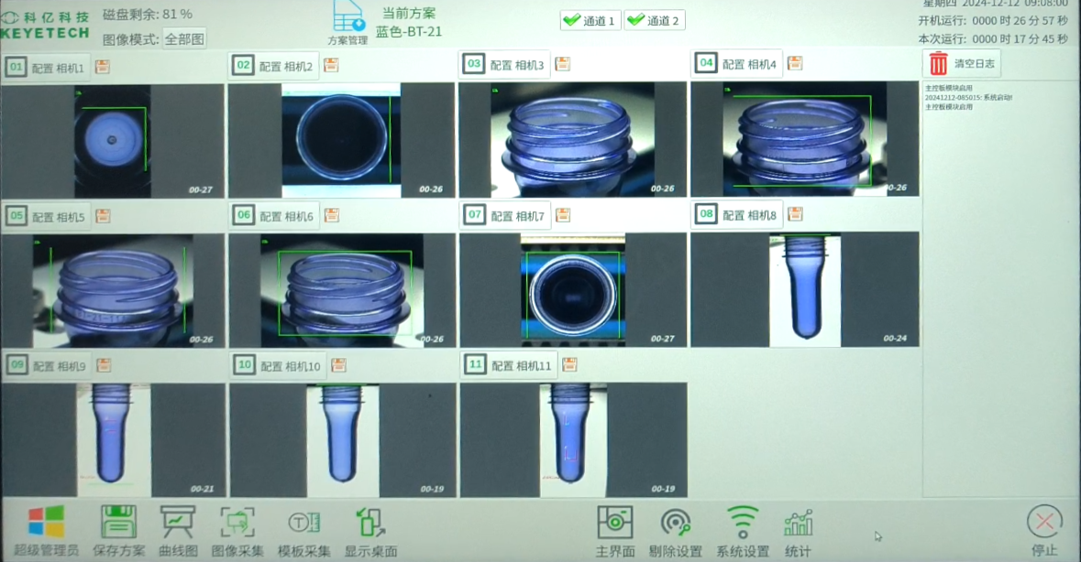Image resolution: width=1081 pixels, height=562 pixels.
Task: Open the 统计 statistics view
Action: 798,524
